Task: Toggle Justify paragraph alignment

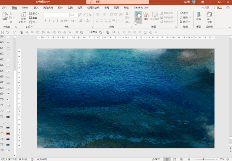Action: (109, 21)
